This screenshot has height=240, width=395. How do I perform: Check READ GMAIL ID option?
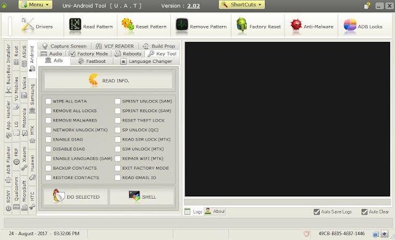[x=118, y=178]
